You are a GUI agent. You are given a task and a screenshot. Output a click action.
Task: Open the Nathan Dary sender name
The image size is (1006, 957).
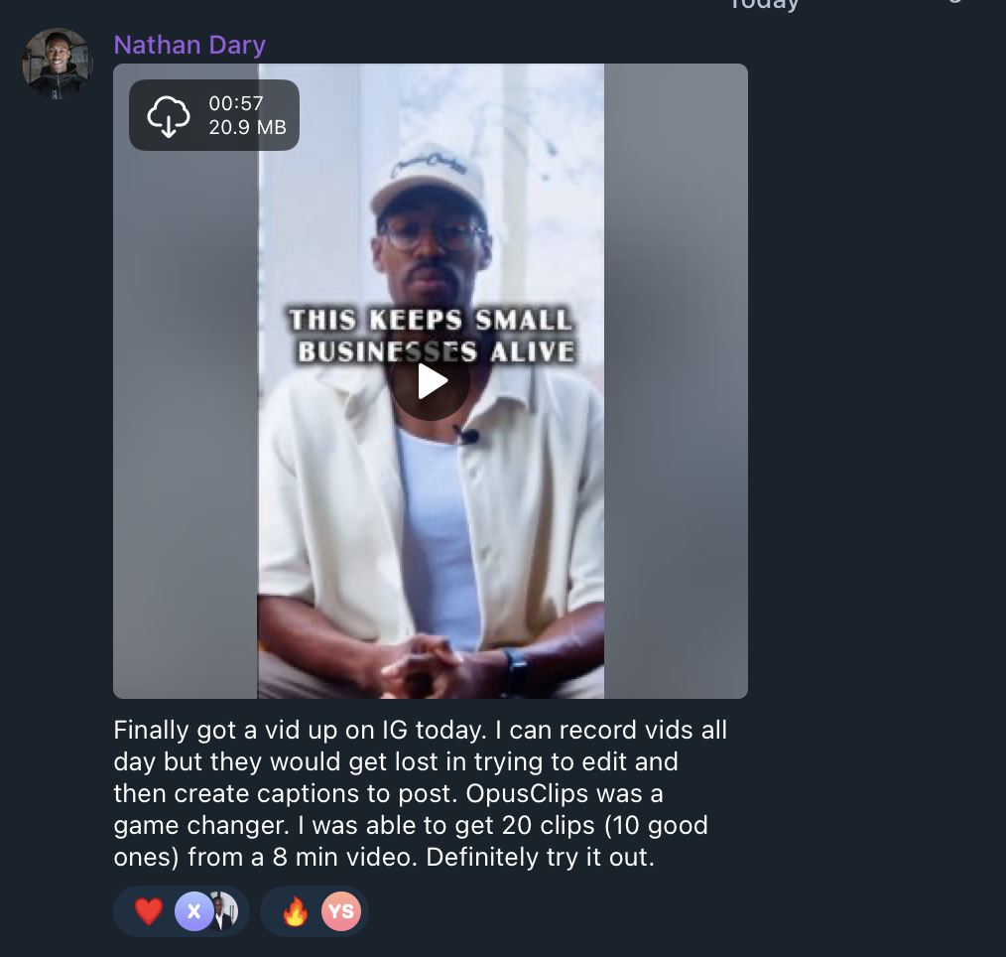(x=189, y=45)
